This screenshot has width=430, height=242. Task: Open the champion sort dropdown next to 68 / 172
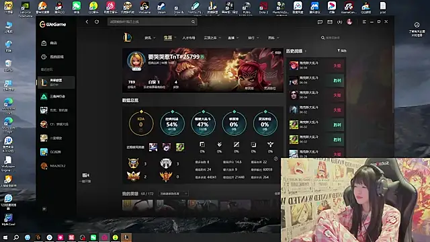(173, 194)
